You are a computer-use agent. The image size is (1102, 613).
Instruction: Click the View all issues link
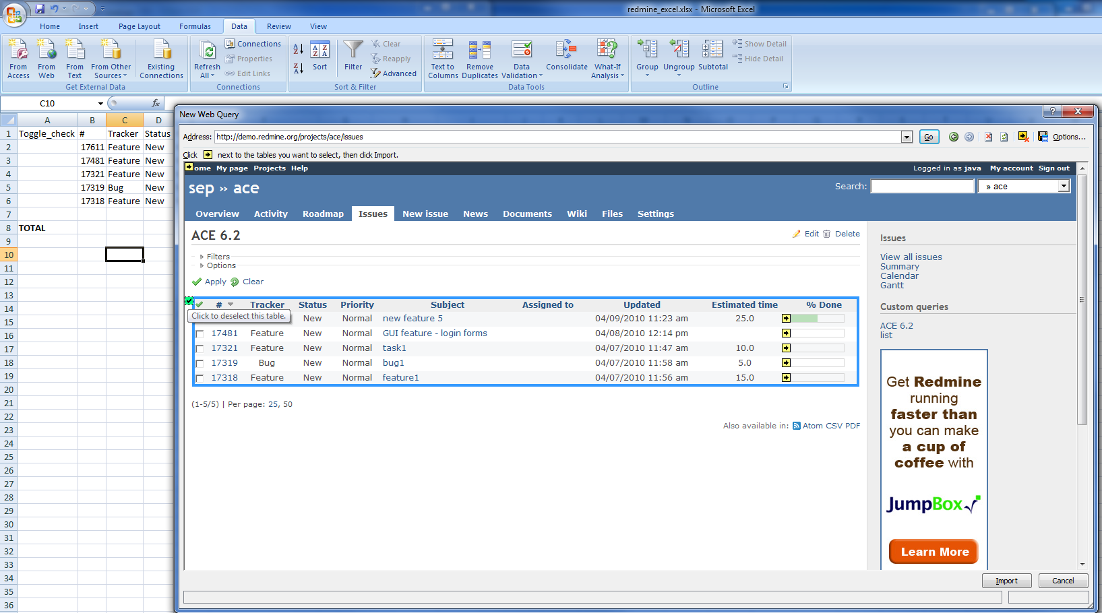pos(911,257)
